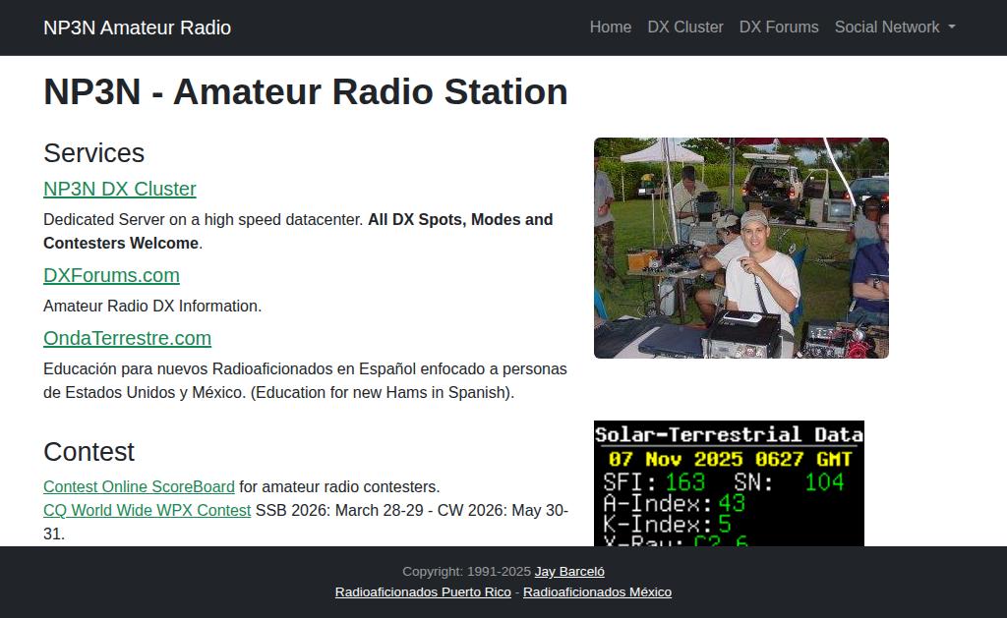The image size is (1007, 618).
Task: Click the NP3N Amateur Radio brand link
Action: [137, 28]
